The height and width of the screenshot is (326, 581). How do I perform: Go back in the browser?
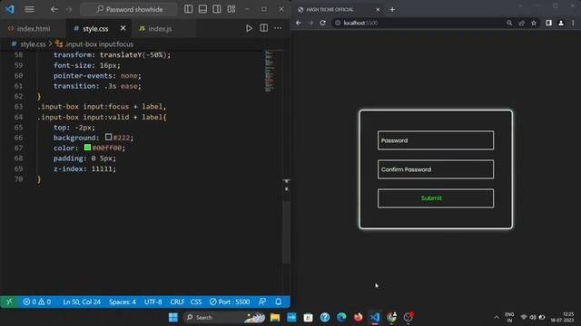click(299, 23)
